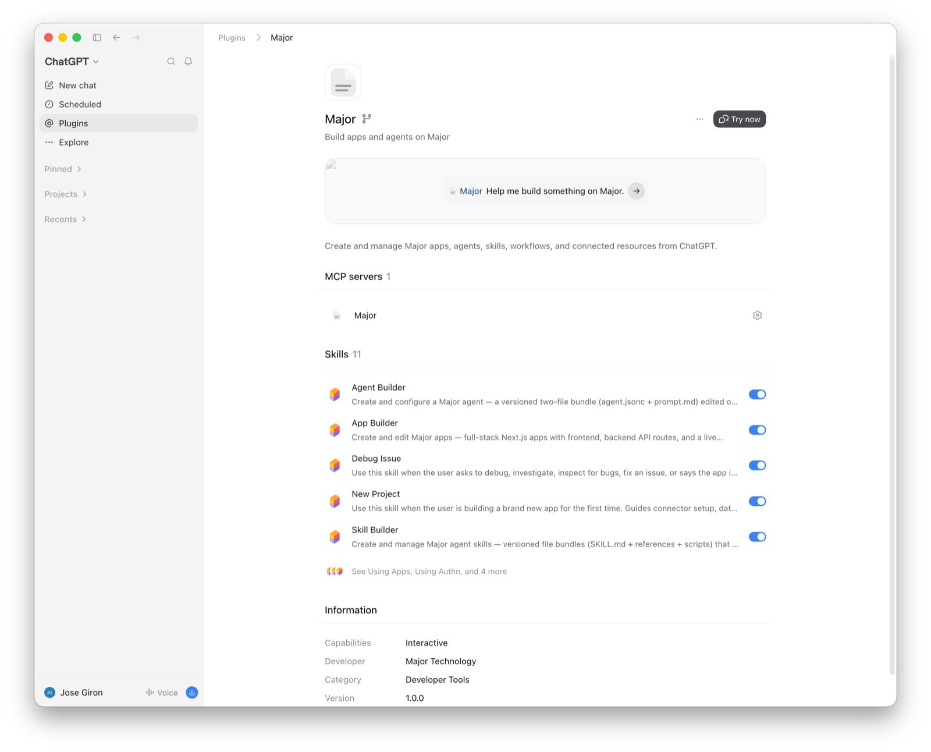Open search in the sidebar

click(x=171, y=61)
